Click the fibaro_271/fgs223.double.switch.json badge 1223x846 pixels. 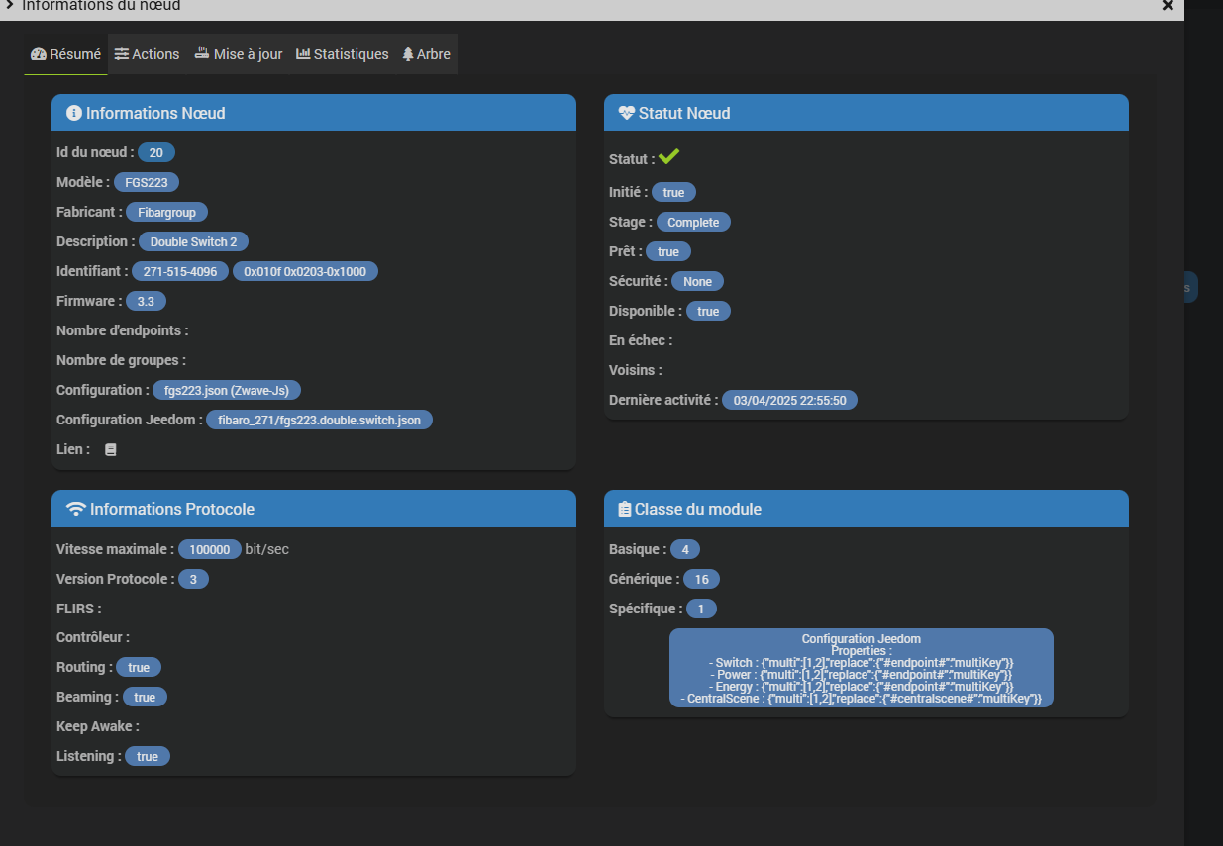pyautogui.click(x=320, y=420)
